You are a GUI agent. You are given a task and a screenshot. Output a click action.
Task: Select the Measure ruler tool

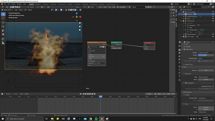(3, 43)
